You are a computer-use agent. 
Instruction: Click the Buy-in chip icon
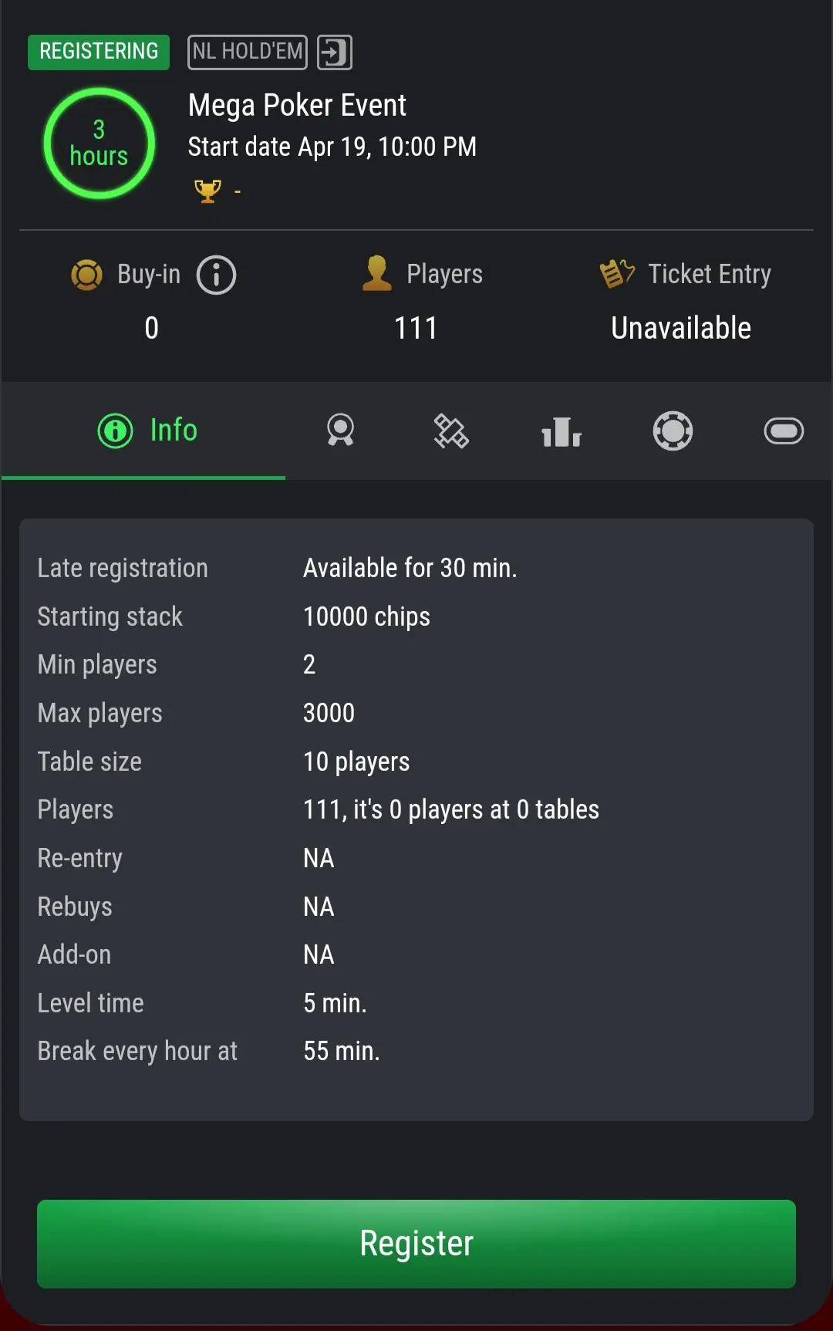[86, 275]
